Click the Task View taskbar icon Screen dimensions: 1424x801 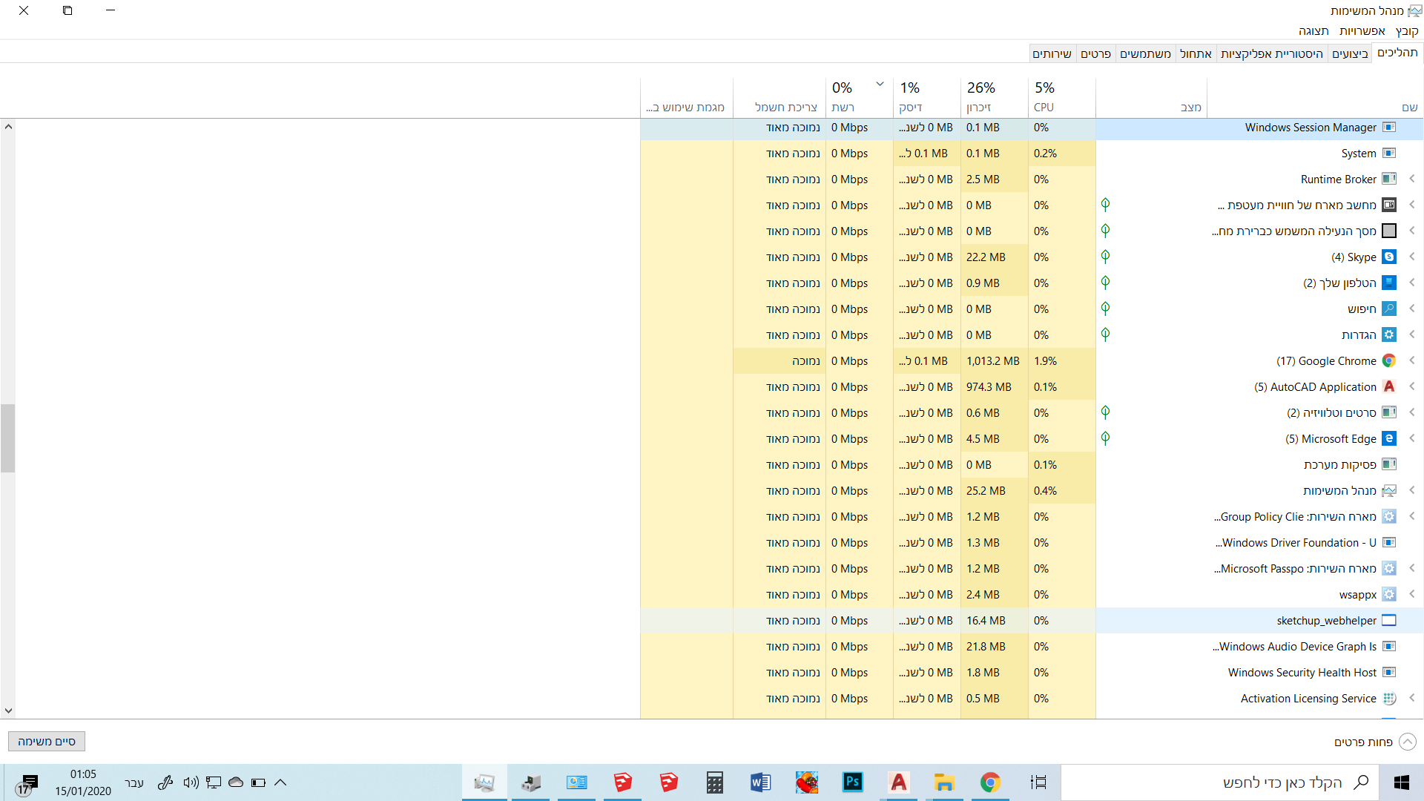(1038, 782)
